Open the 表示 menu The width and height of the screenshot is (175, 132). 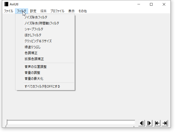[x=72, y=11]
